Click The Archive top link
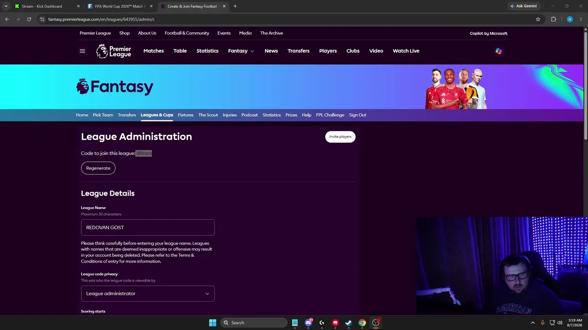Viewport: 588px width, 330px height. [271, 33]
